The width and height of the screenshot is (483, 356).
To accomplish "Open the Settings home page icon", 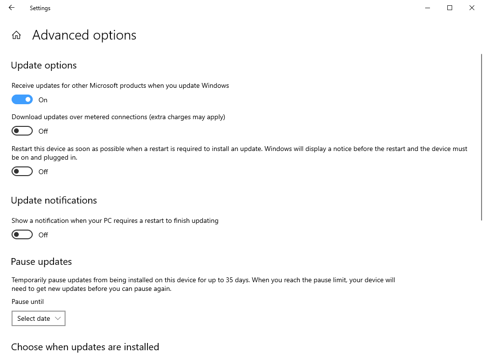I will (x=16, y=35).
